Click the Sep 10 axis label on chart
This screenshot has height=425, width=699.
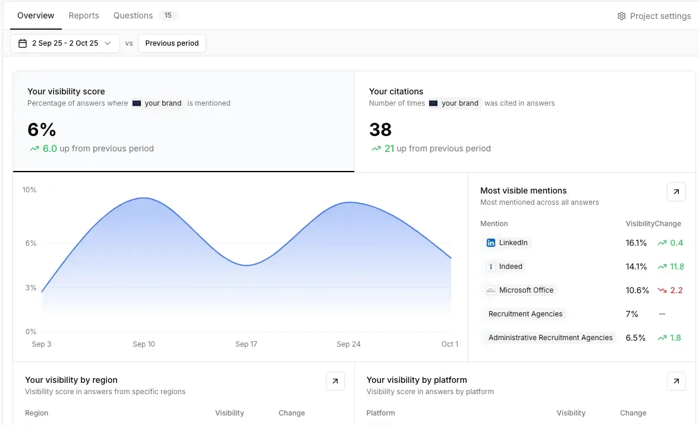144,344
